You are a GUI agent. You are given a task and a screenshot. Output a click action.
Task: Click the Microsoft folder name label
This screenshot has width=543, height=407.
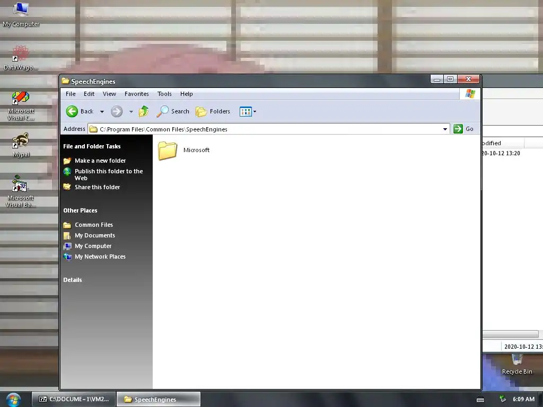(x=196, y=150)
